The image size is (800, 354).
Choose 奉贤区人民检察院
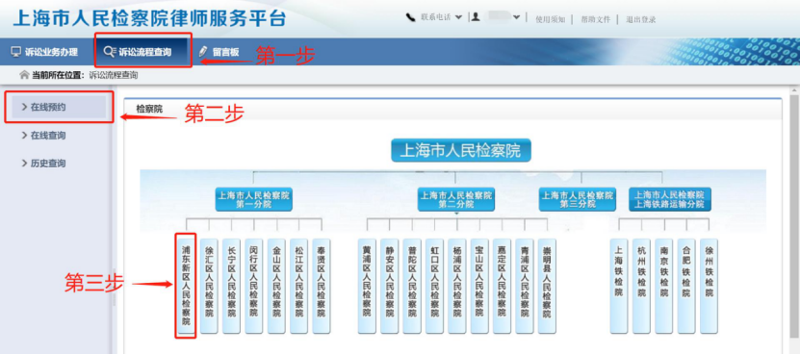[321, 286]
